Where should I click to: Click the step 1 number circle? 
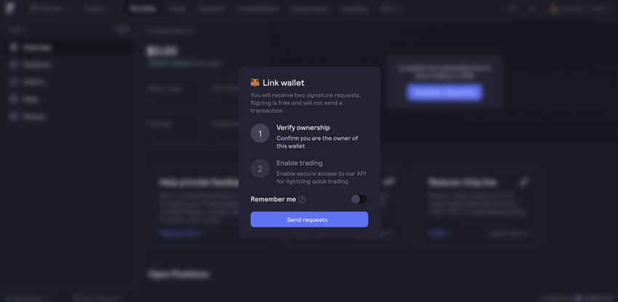pos(260,133)
